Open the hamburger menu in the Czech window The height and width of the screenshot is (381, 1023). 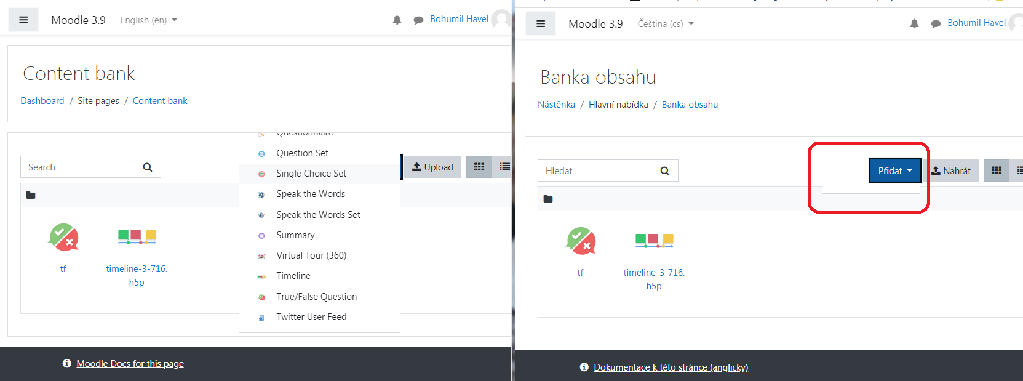coord(541,23)
